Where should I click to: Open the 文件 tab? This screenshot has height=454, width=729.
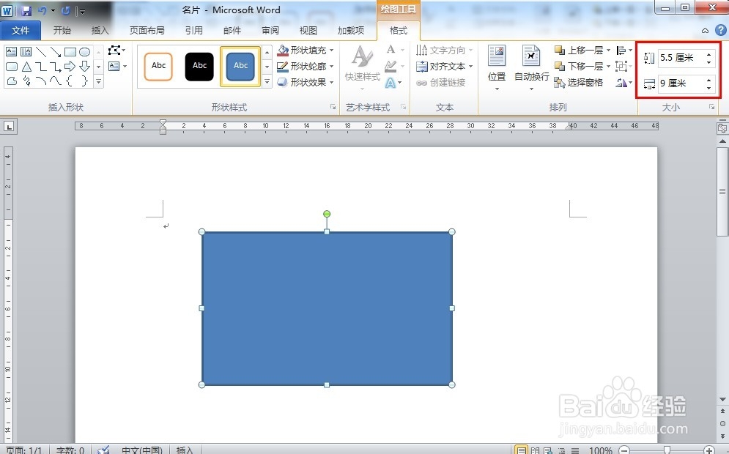coord(21,31)
